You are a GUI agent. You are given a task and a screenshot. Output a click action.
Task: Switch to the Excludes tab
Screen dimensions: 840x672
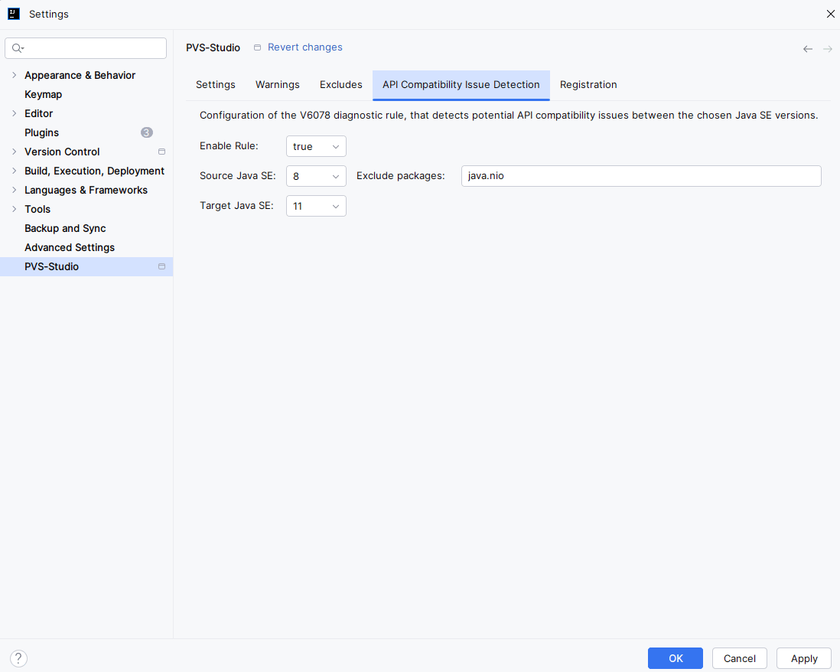pos(340,85)
